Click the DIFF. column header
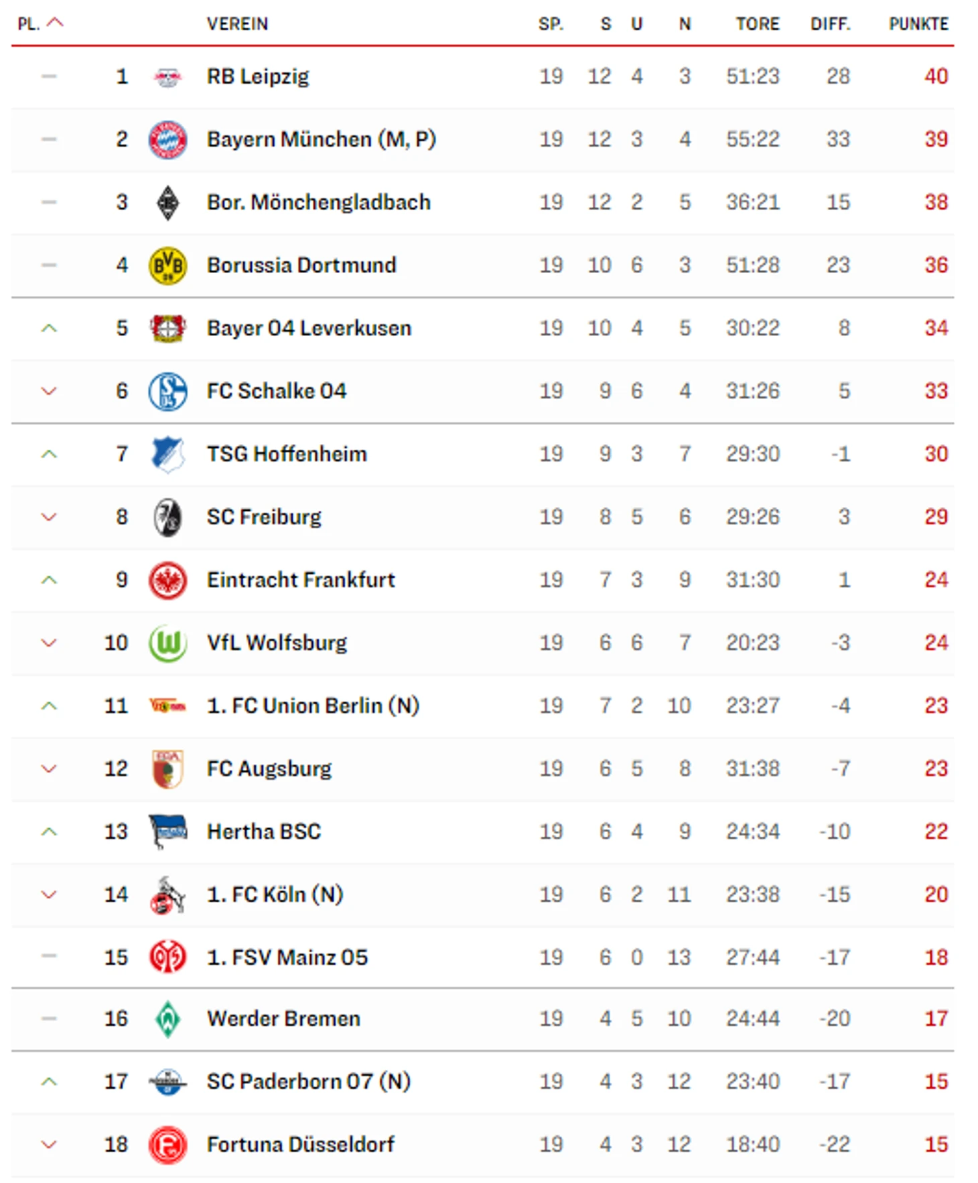The width and height of the screenshot is (978, 1183). tap(831, 24)
